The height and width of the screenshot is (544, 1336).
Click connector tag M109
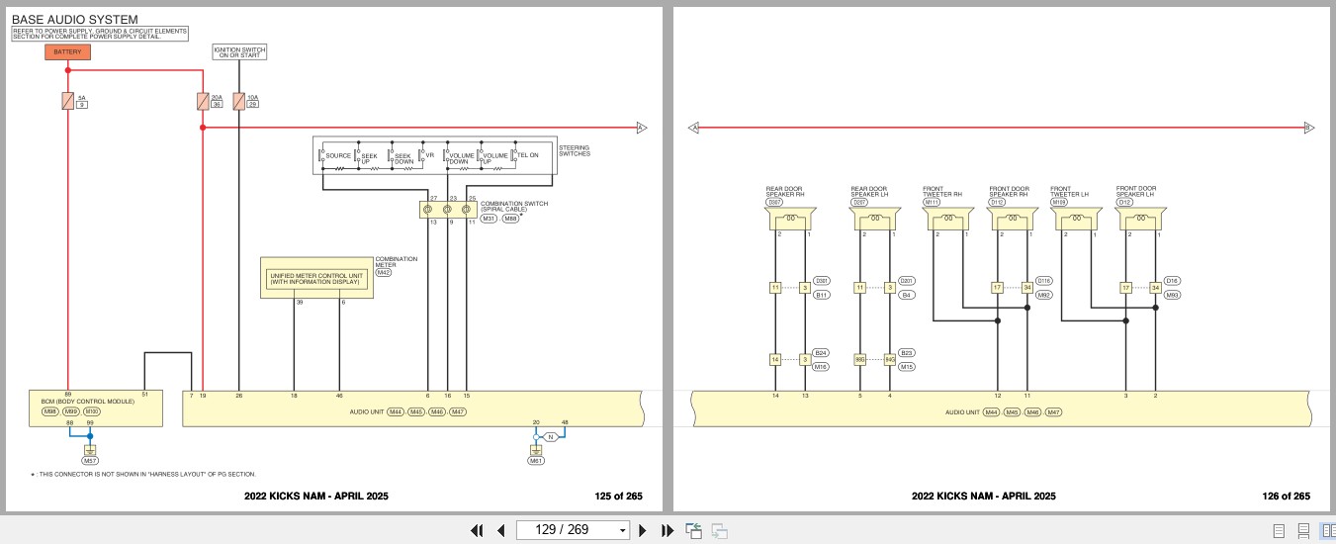click(x=1060, y=203)
